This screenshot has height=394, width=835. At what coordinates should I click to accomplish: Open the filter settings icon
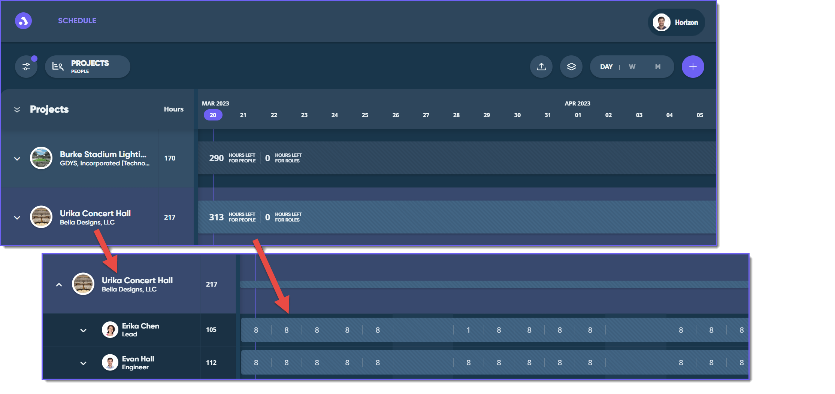coord(26,67)
